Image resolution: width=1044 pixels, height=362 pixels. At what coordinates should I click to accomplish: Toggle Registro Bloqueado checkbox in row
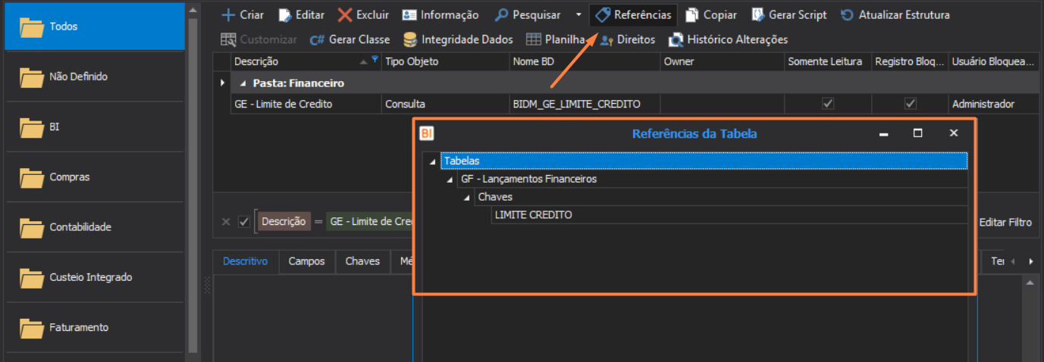point(910,104)
